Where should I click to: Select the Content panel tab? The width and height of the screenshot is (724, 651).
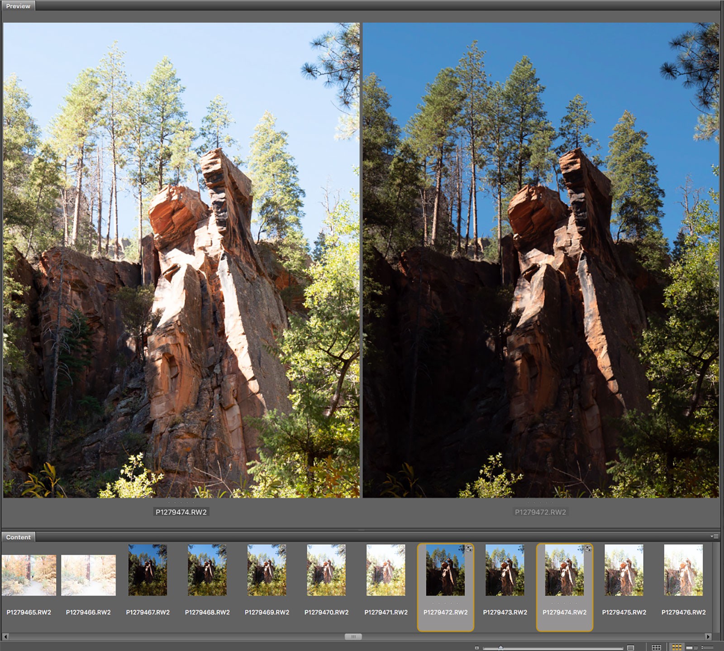click(x=18, y=537)
